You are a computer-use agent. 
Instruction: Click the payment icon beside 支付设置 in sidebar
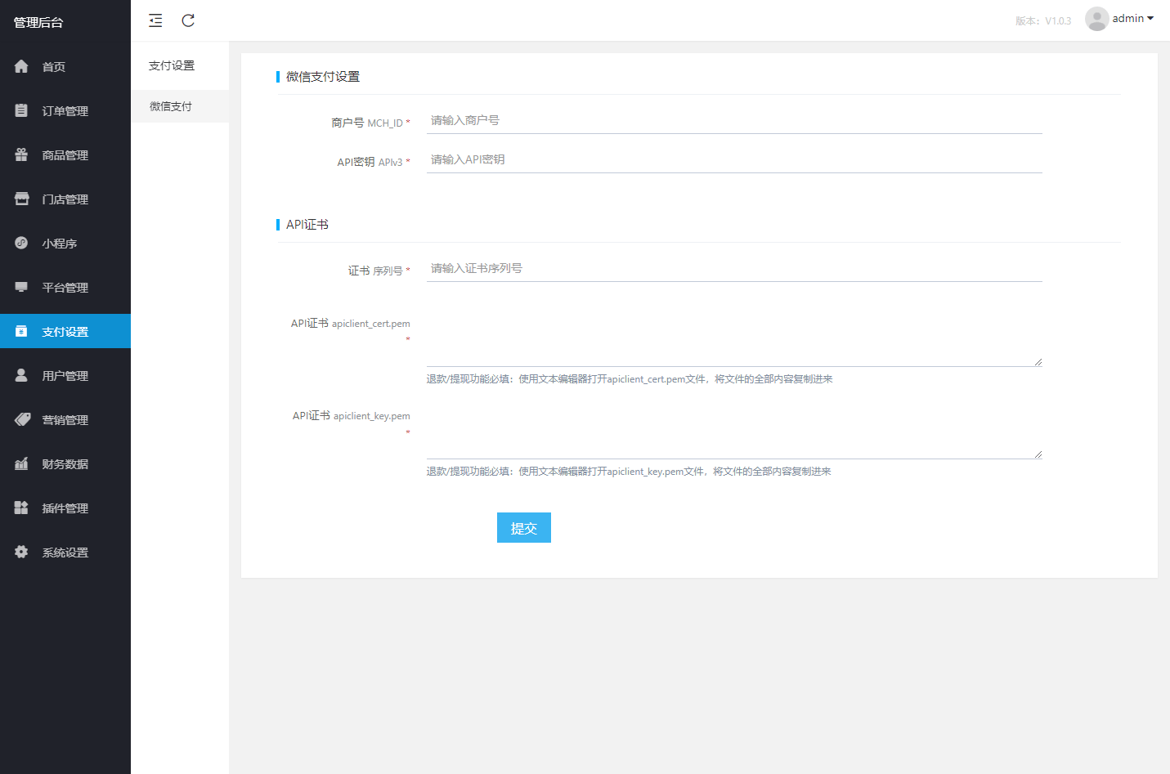21,331
